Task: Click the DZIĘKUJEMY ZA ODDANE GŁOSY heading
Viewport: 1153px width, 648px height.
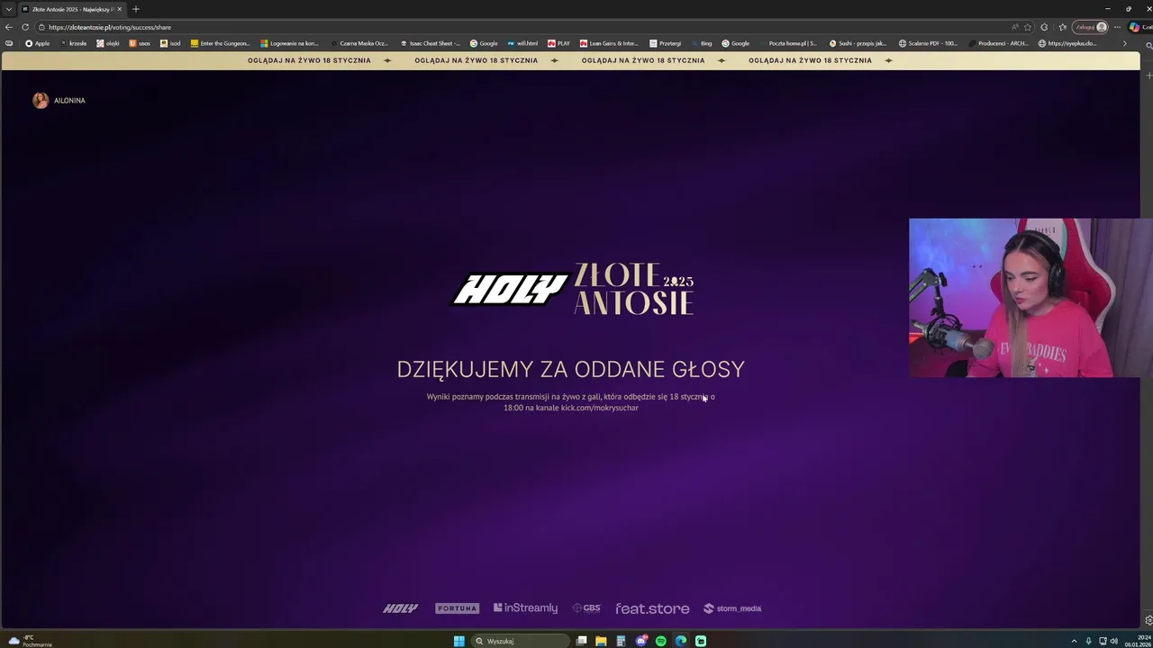Action: point(571,369)
